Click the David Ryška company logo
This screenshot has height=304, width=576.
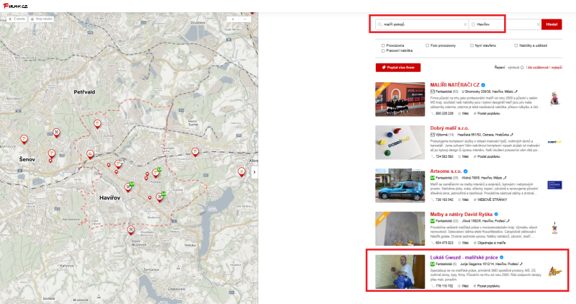pos(554,228)
